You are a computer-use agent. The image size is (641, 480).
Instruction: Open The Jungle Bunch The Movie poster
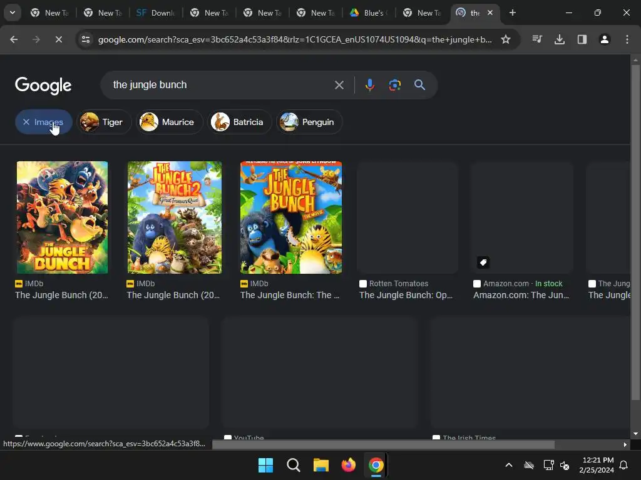coord(291,217)
